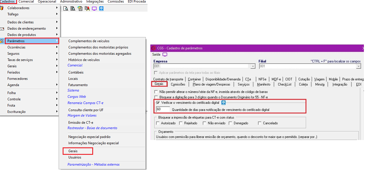Click the Renomeia Campos CT-e link
Viewport: 375px width, 189px height.
pos(85,103)
